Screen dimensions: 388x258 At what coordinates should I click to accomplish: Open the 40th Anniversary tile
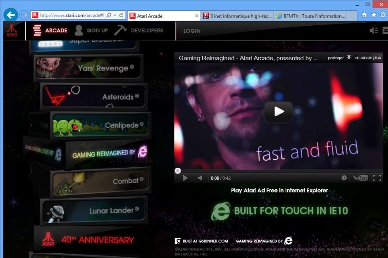click(88, 240)
